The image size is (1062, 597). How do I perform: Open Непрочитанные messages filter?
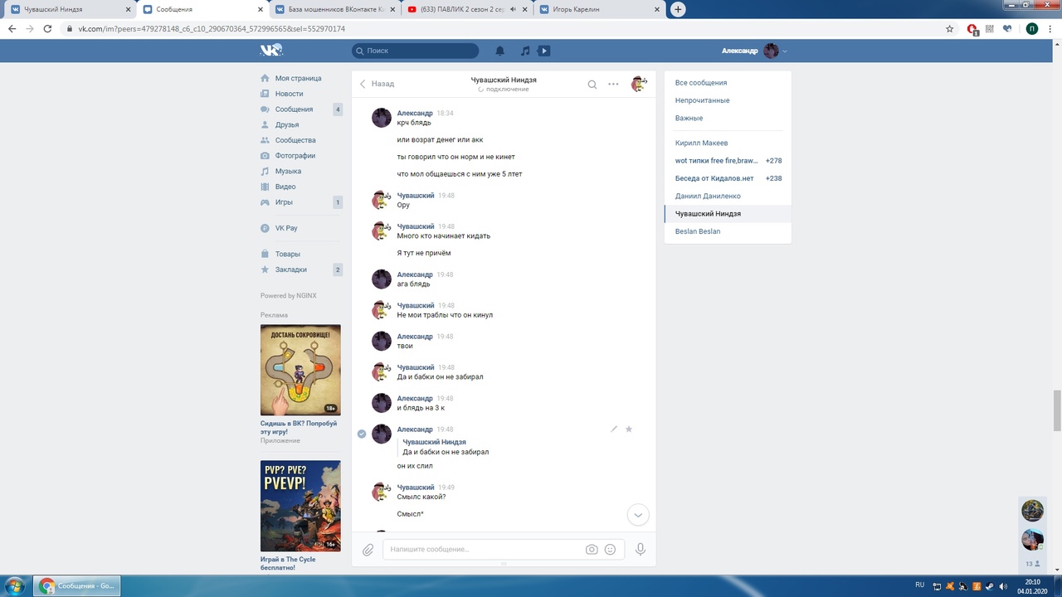click(702, 100)
